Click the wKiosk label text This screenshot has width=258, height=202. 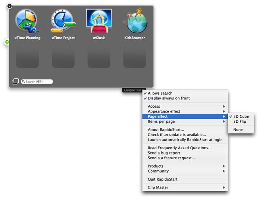99,38
